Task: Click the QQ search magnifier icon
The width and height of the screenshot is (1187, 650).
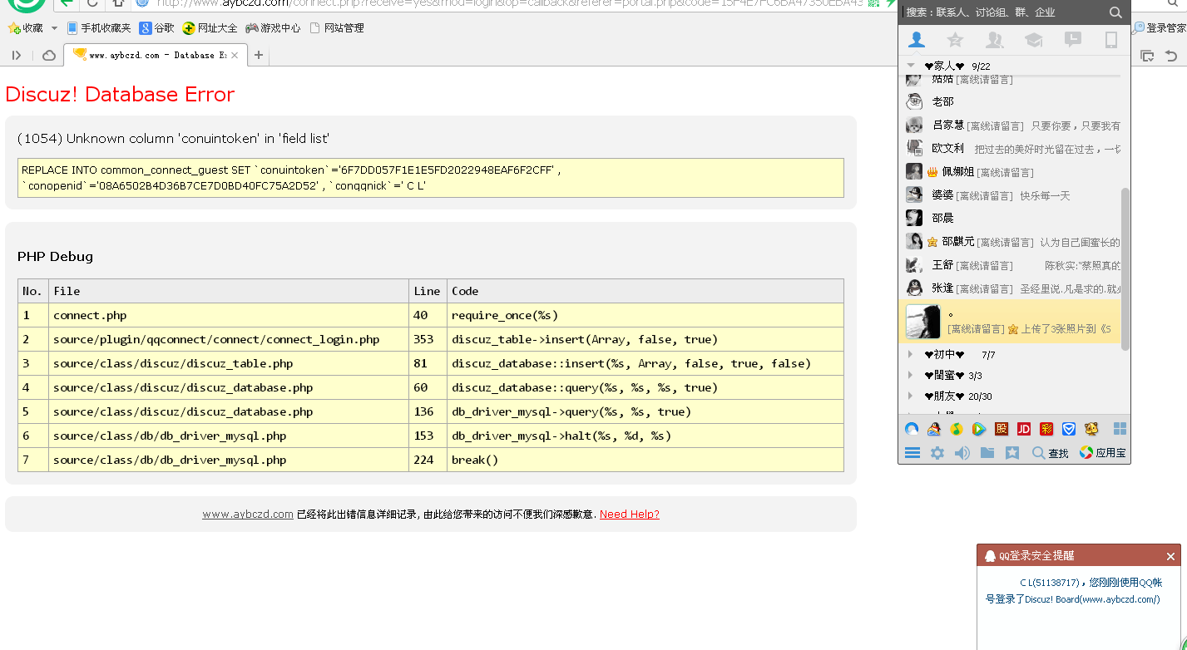Action: [x=1115, y=12]
